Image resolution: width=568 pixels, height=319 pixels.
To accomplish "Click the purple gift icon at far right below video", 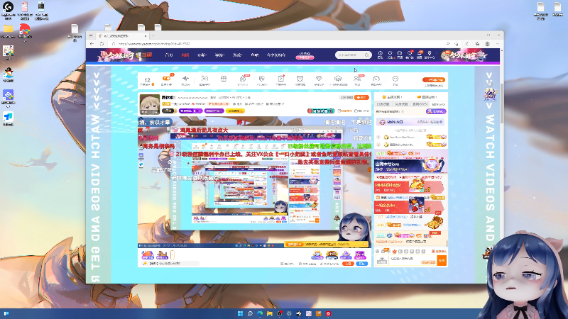I will tap(360, 255).
